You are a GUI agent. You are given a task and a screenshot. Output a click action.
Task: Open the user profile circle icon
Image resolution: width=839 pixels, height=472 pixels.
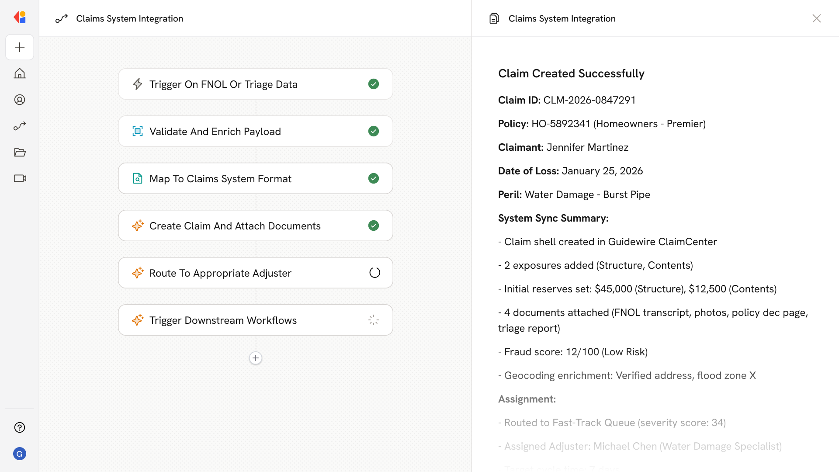[20, 100]
